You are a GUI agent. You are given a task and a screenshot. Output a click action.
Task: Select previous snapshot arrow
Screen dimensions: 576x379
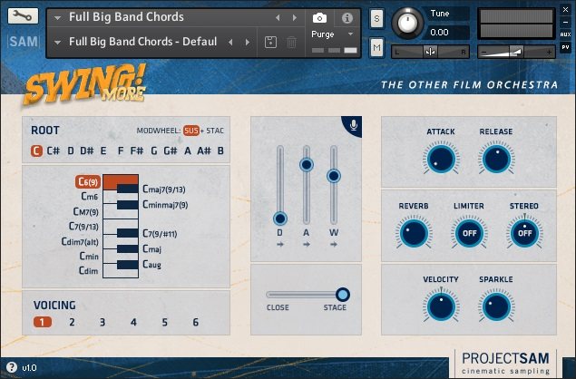(230, 43)
